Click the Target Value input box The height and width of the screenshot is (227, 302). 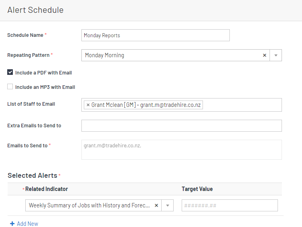pyautogui.click(x=229, y=205)
